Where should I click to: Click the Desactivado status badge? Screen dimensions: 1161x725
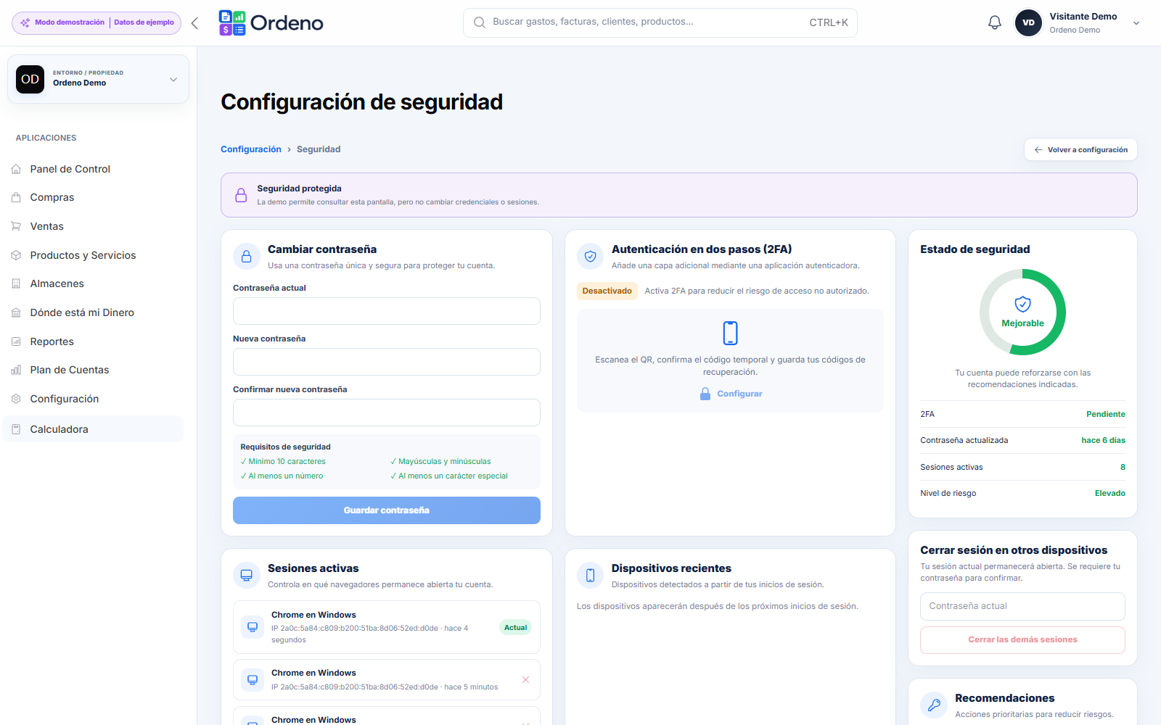[607, 291]
